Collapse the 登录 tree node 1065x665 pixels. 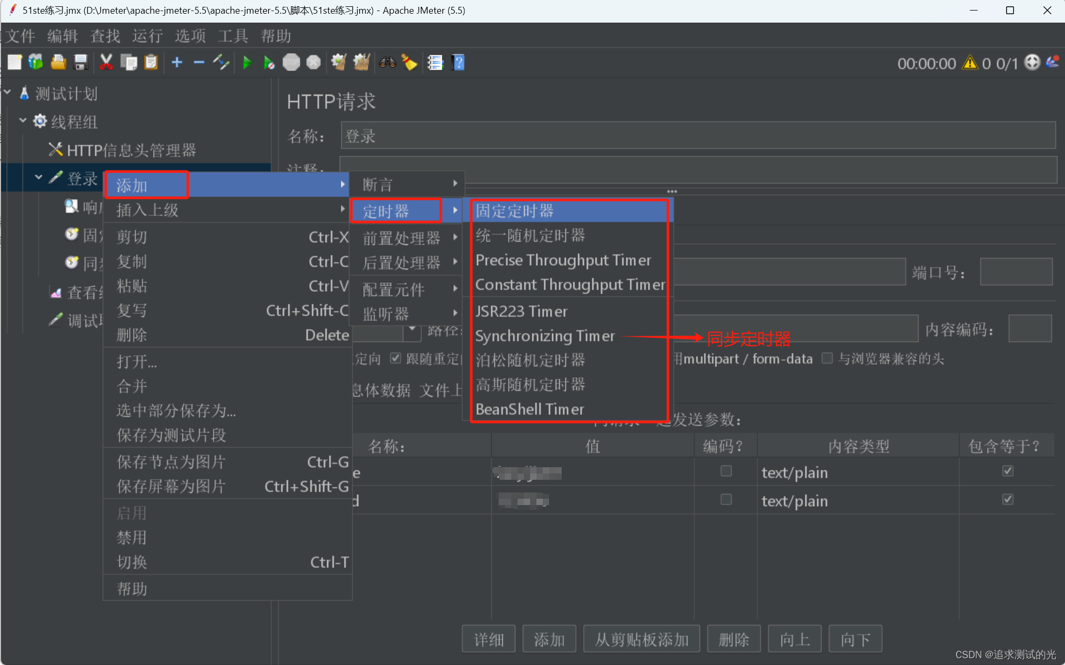click(38, 177)
